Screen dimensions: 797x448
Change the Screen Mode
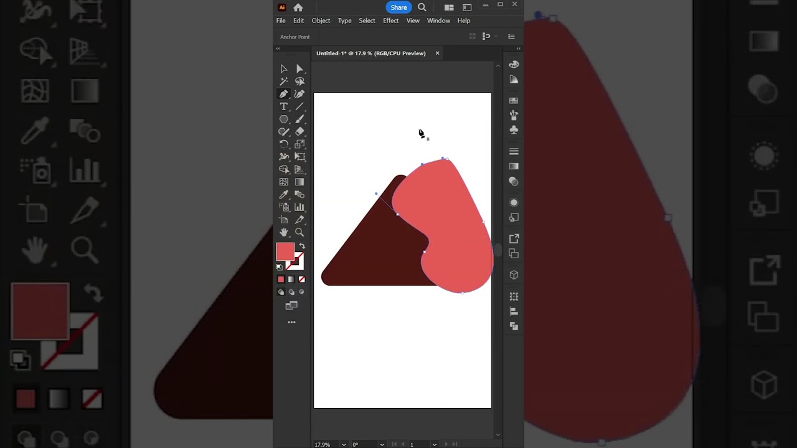tap(291, 306)
